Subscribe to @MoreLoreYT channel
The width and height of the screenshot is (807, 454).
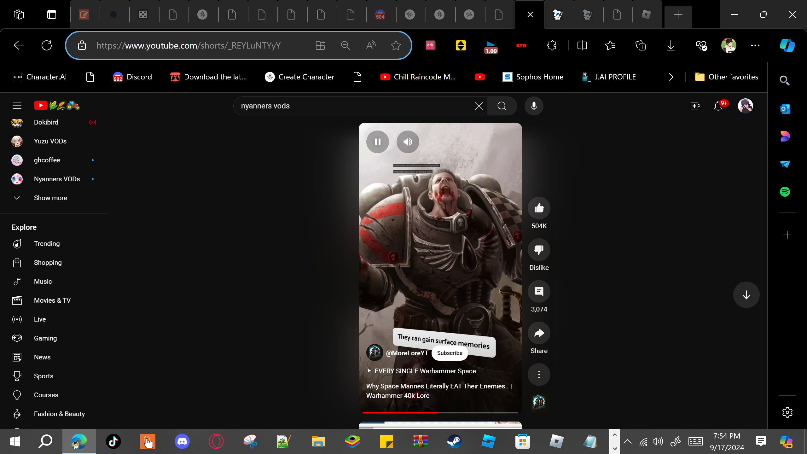(450, 353)
